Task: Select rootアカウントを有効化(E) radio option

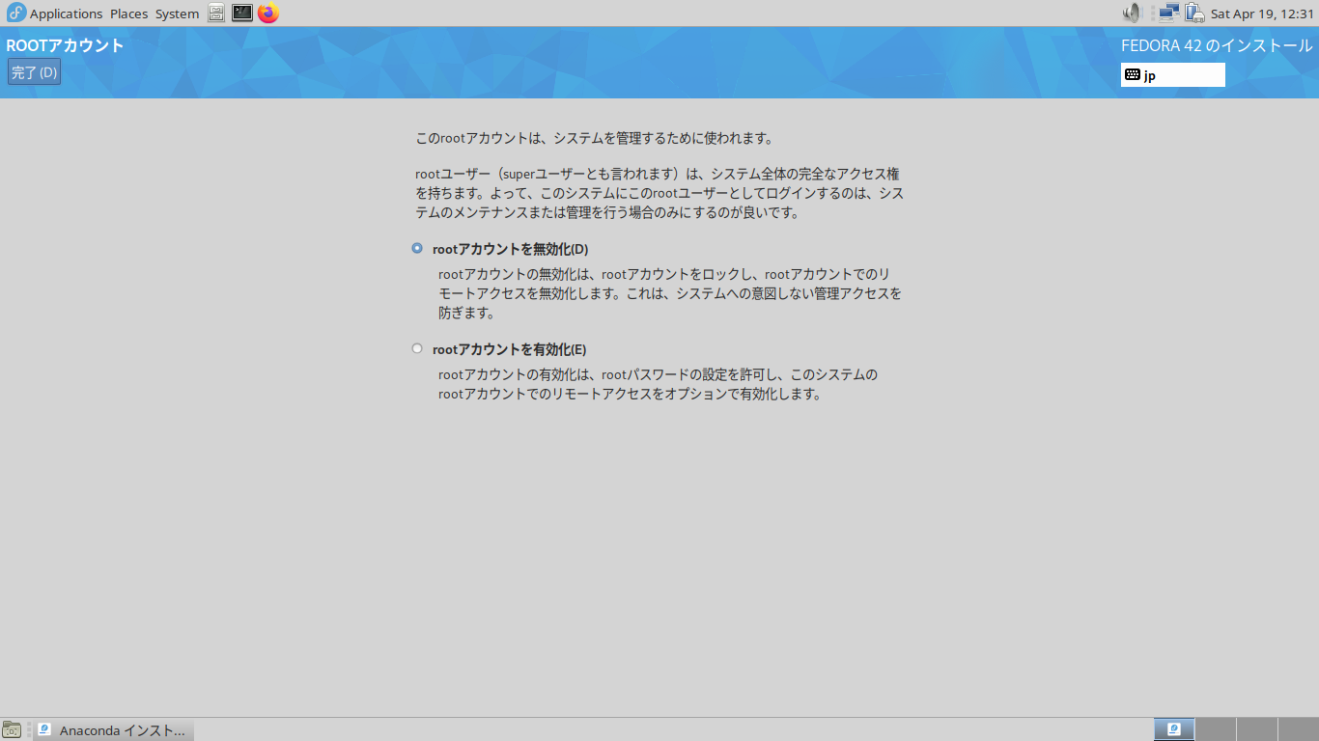Action: click(x=417, y=348)
